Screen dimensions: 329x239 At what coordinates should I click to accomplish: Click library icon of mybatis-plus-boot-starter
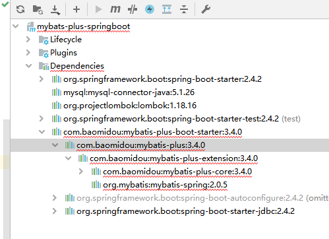pyautogui.click(x=57, y=132)
